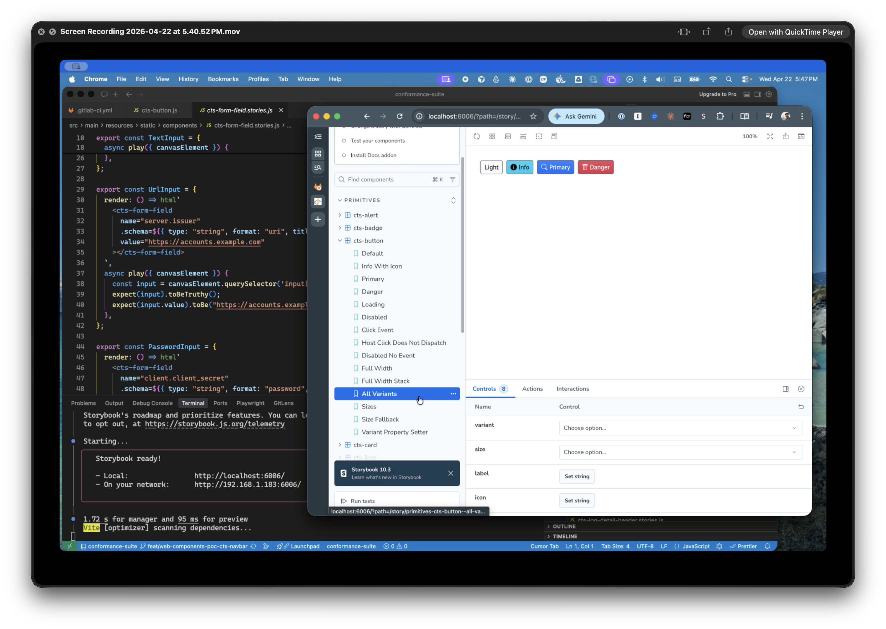Tick the Install Docs addon checklist circle
This screenshot has width=886, height=629.
[344, 155]
